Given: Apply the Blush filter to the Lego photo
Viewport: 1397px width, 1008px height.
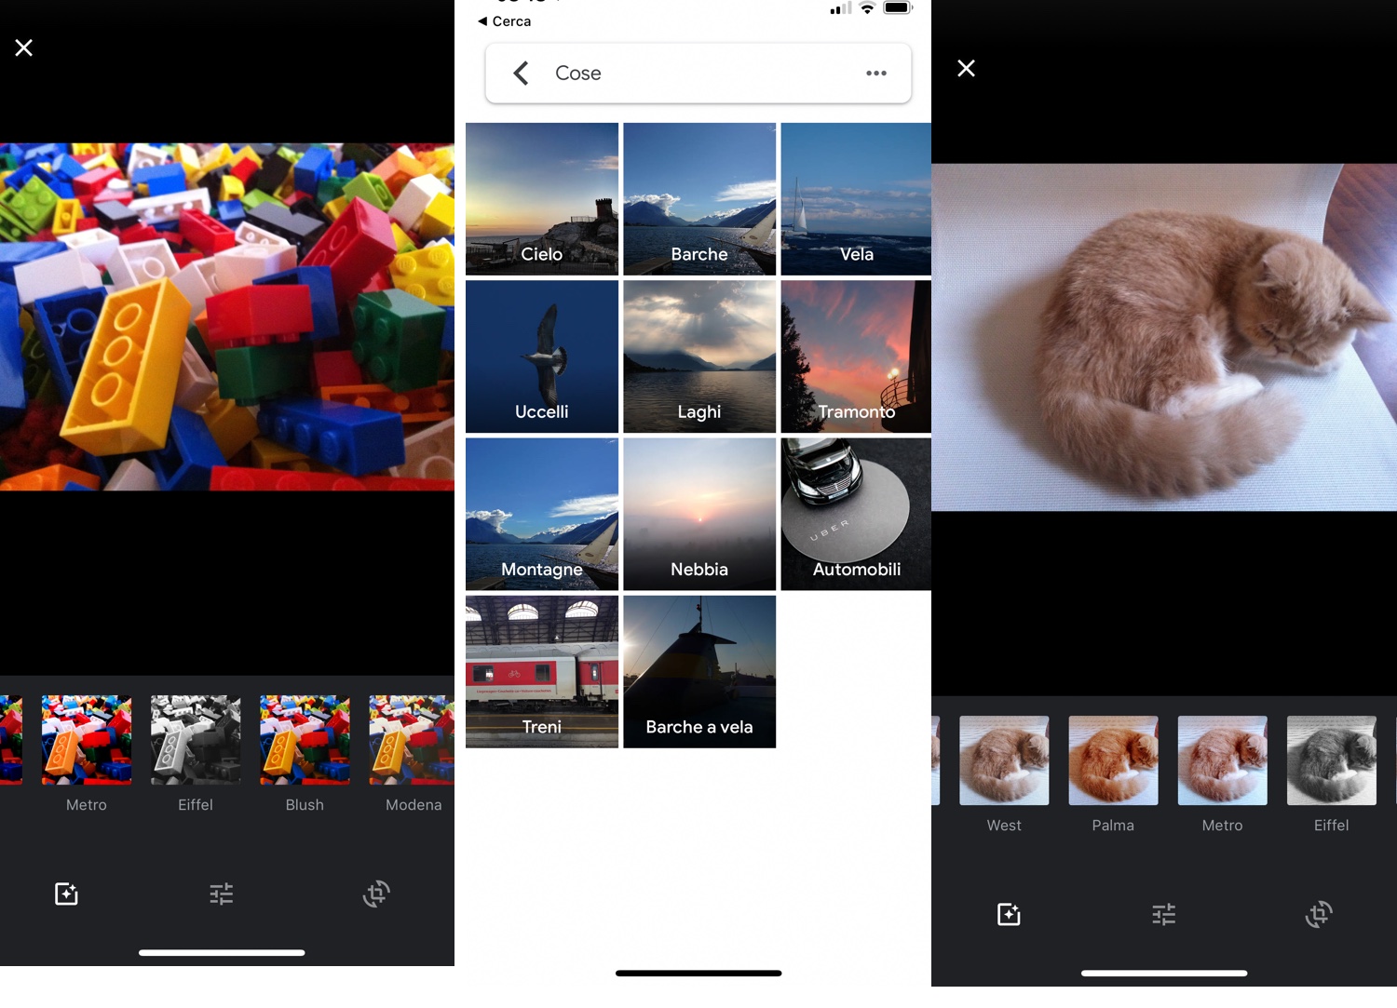Looking at the screenshot, I should point(305,738).
